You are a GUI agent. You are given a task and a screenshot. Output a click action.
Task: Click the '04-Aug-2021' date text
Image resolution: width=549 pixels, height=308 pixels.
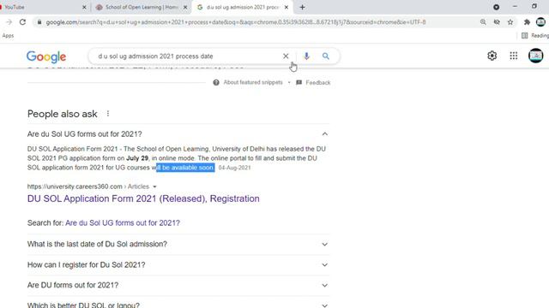pos(234,168)
